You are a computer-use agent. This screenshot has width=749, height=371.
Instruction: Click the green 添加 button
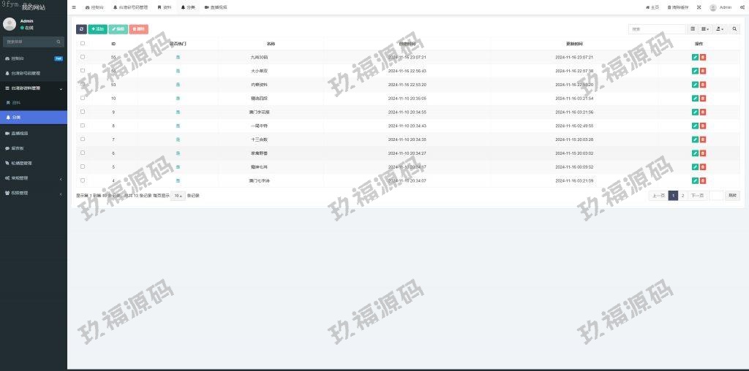pyautogui.click(x=97, y=29)
